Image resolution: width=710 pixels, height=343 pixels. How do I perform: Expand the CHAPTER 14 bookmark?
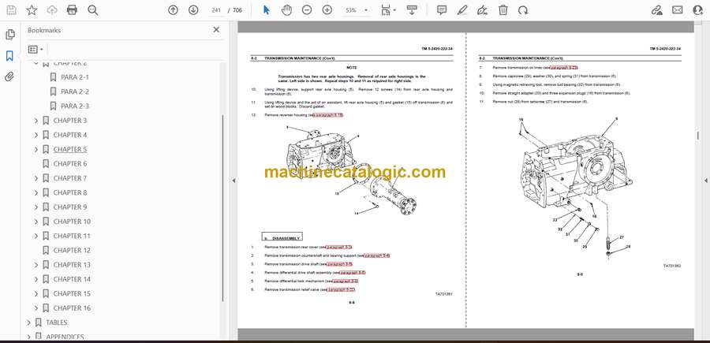pyautogui.click(x=36, y=279)
